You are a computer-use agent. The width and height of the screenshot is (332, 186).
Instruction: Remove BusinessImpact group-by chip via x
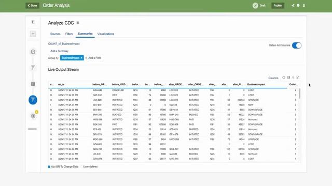[x=81, y=58]
